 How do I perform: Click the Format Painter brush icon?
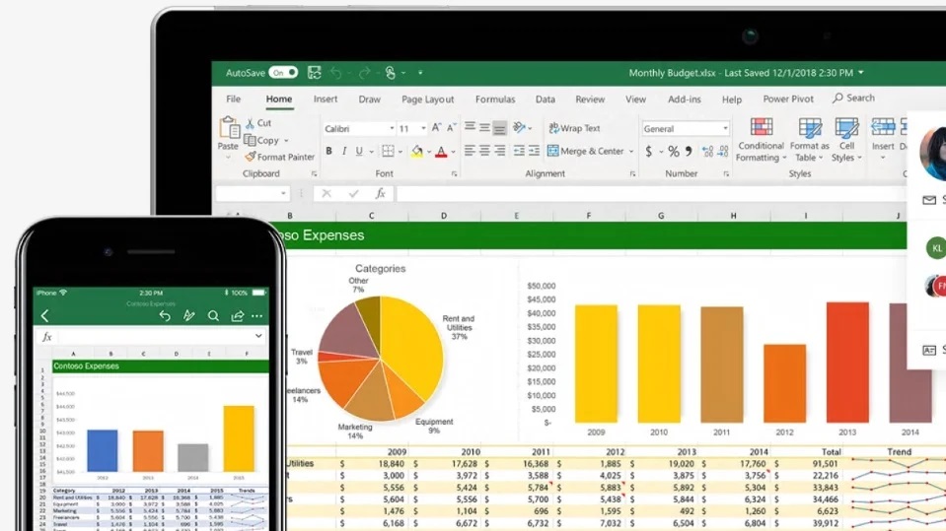coord(251,157)
